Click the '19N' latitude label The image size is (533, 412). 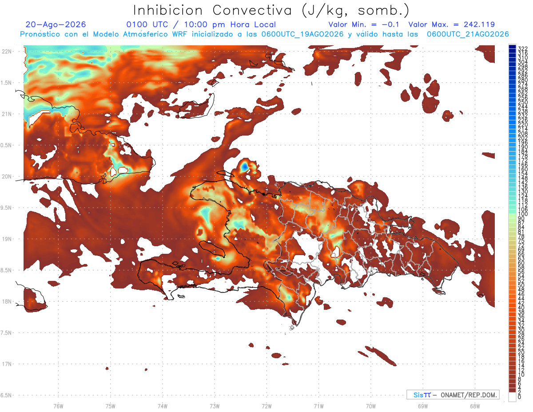point(6,239)
